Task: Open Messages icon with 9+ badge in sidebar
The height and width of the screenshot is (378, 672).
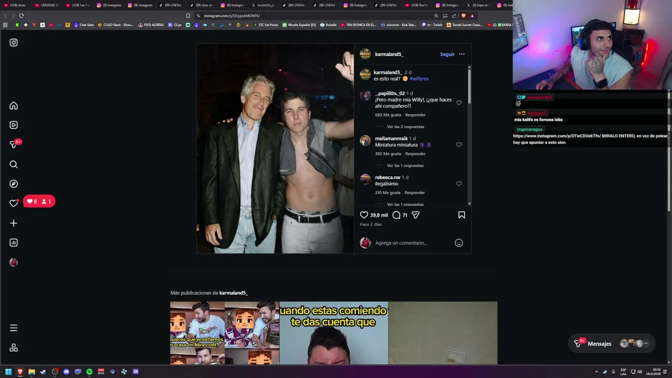Action: (14, 144)
